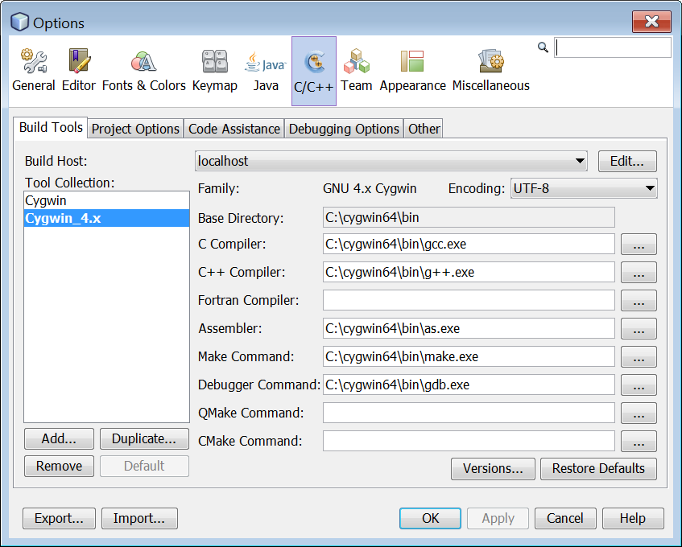Browse for the Fortran Compiler executable
Viewport: 682px width, 547px height.
(639, 301)
